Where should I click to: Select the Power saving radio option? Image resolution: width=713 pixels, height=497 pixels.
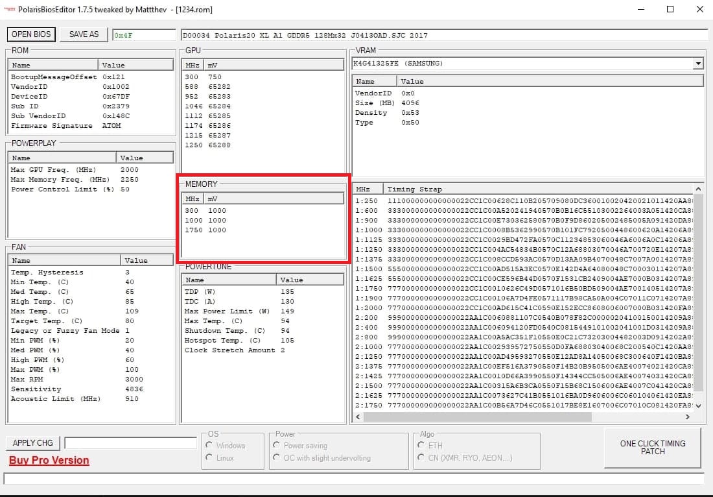click(x=277, y=445)
